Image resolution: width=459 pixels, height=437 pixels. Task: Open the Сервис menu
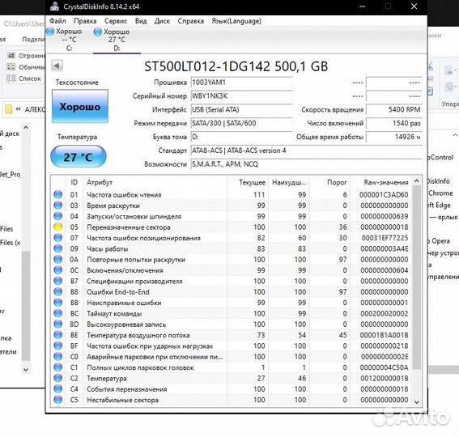(116, 21)
